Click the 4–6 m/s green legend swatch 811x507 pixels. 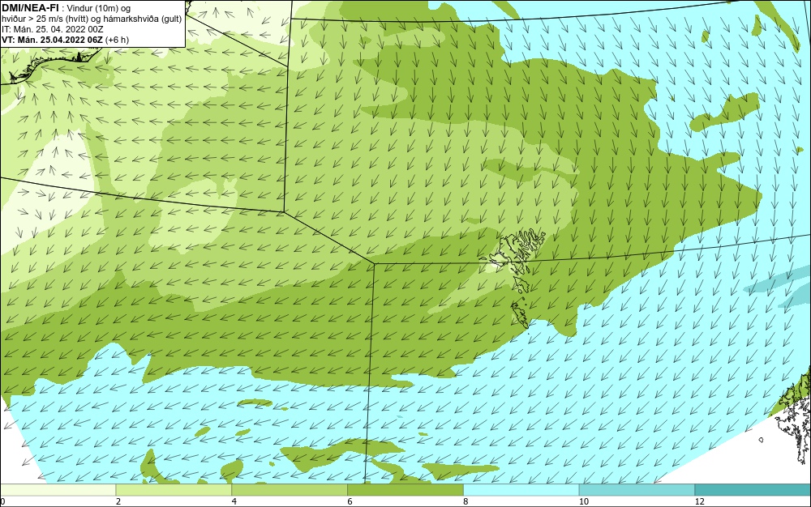[290, 490]
